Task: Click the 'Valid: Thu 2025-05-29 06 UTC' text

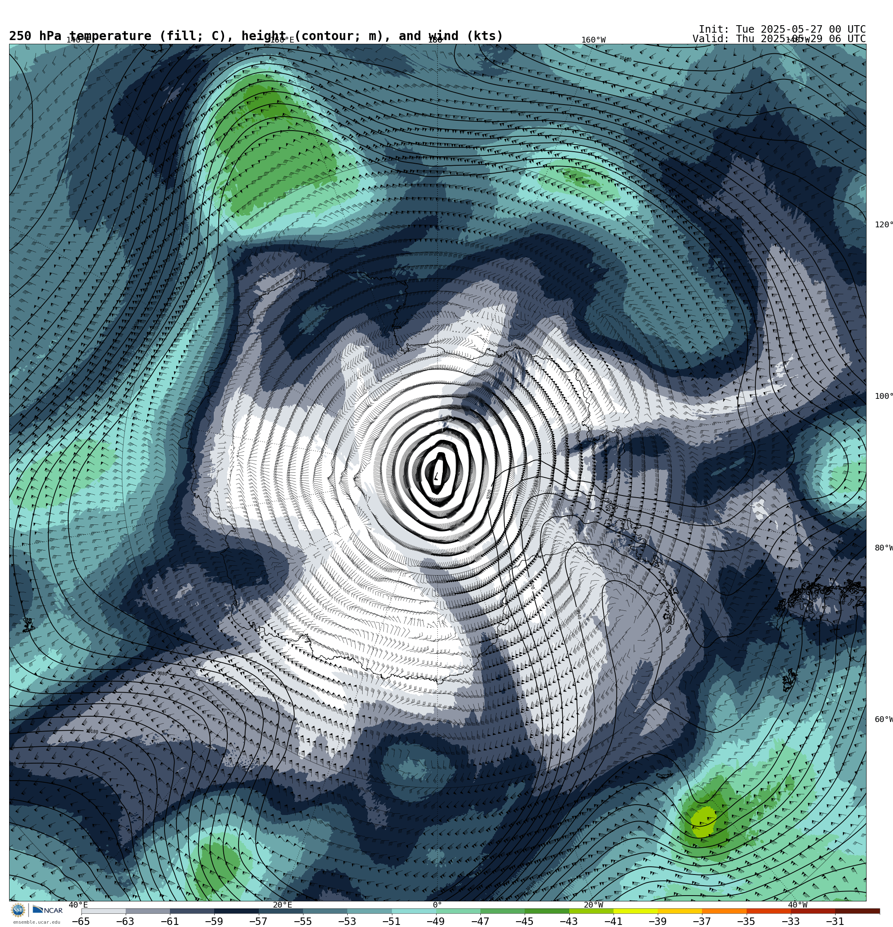Action: point(779,39)
